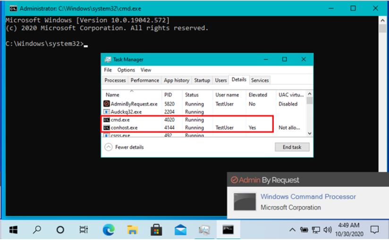
Task: Open the Mail app from the taskbar
Action: tap(180, 230)
